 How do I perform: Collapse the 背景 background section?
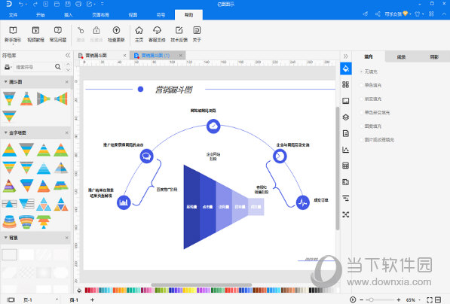5,238
